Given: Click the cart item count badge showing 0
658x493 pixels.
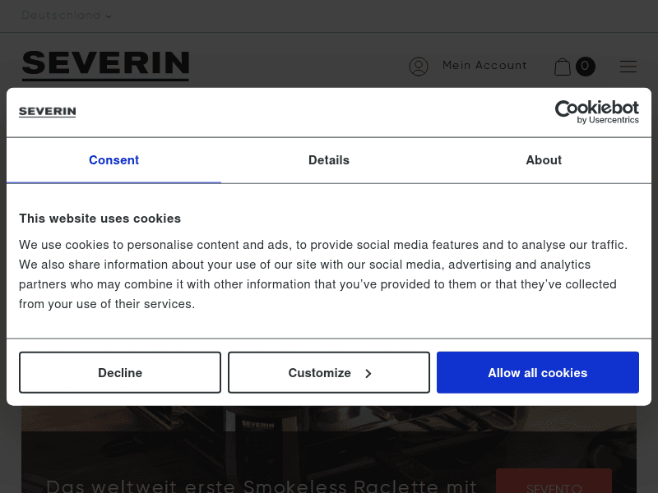Looking at the screenshot, I should tap(585, 67).
